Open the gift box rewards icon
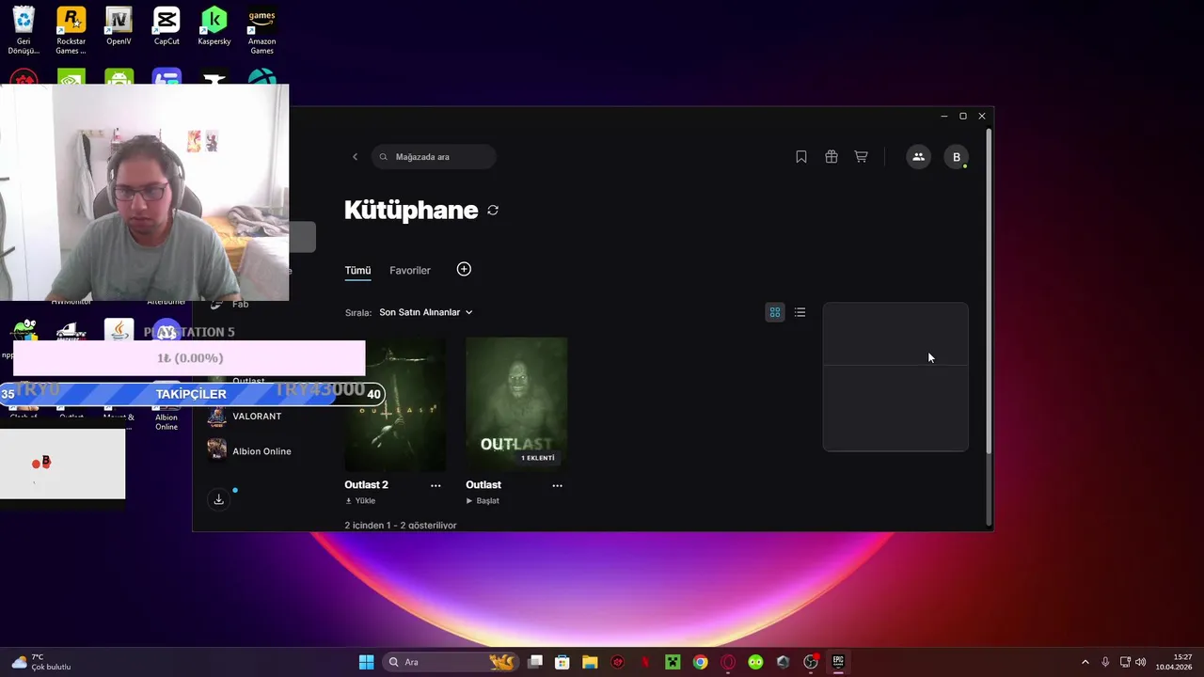Screen dimensions: 1204x677 point(832,157)
